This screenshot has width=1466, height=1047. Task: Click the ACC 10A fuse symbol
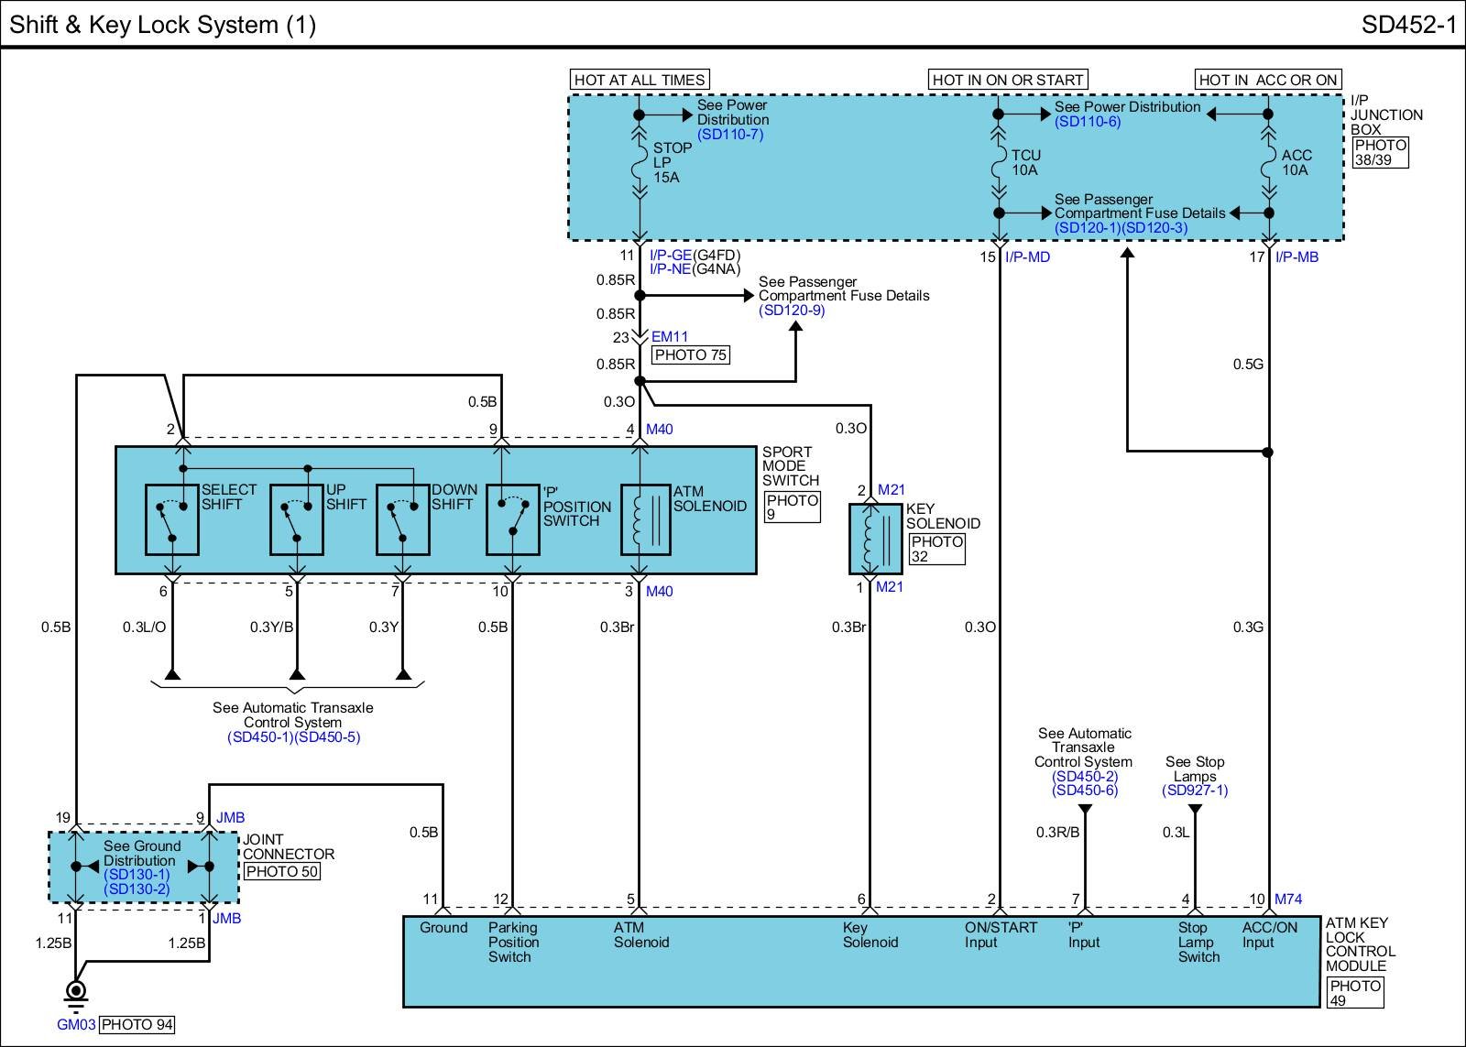pos(1269,163)
